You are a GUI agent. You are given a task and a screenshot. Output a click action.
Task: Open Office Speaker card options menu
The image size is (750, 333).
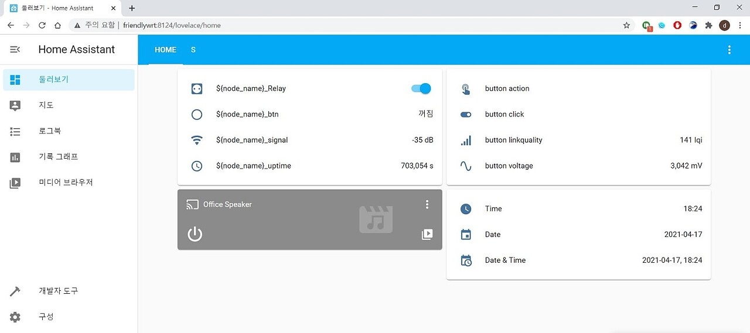coord(427,204)
